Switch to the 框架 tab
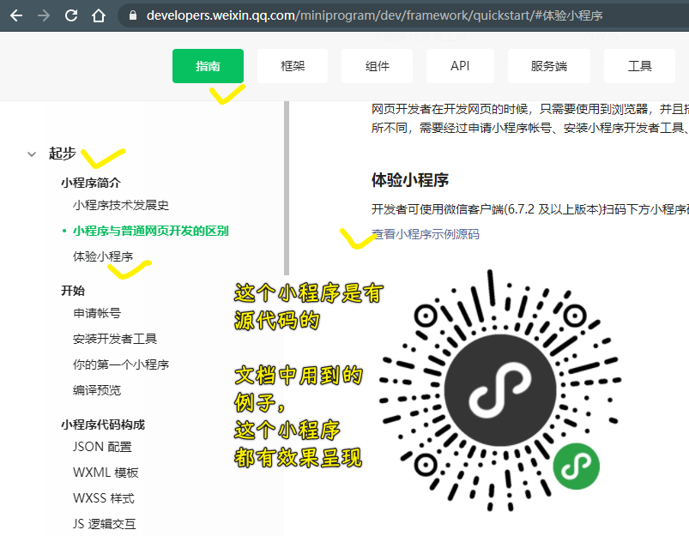Viewport: 689px width, 536px height. coord(293,66)
